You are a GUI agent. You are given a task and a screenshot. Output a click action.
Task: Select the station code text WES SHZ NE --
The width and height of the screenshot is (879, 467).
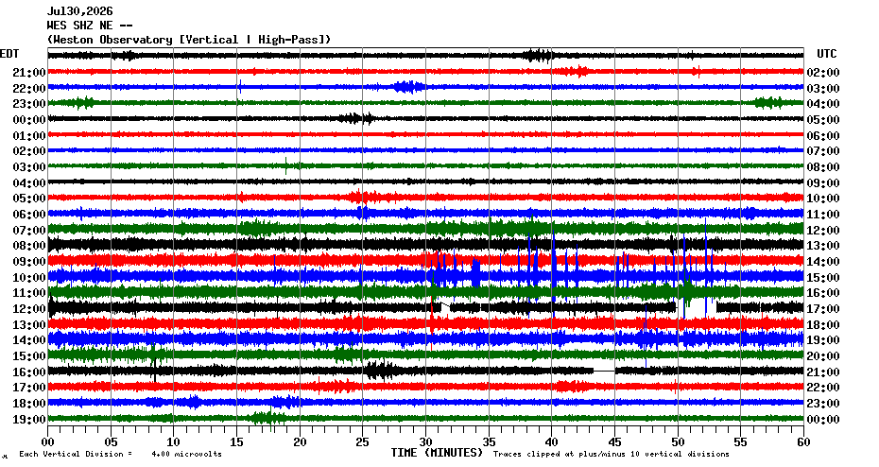coord(90,26)
